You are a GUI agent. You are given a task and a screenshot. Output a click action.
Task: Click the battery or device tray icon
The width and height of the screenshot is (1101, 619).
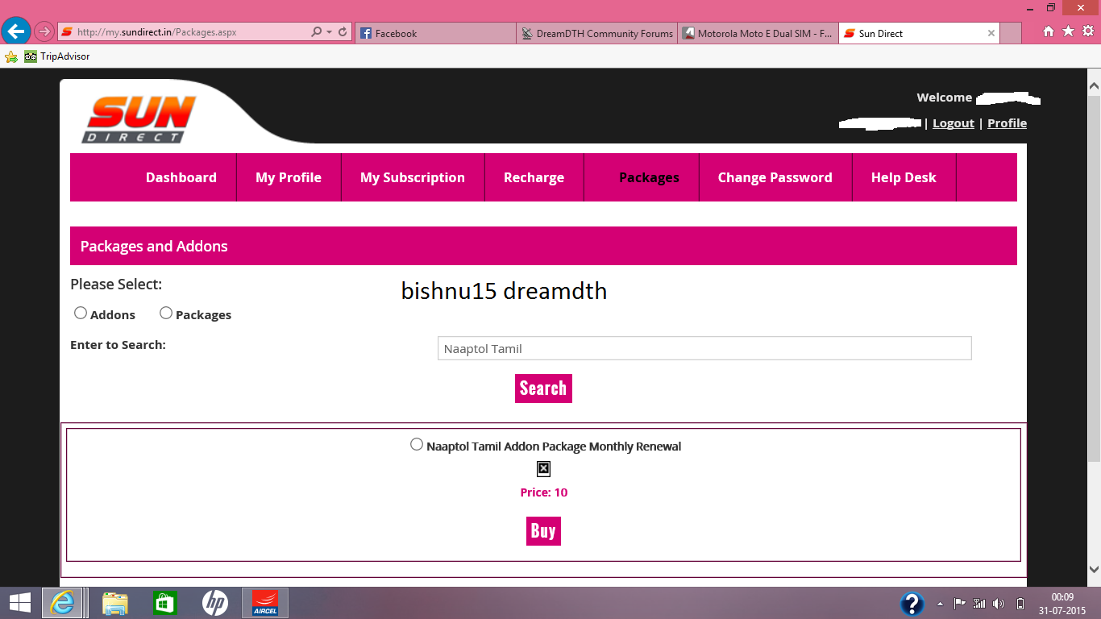1020,604
